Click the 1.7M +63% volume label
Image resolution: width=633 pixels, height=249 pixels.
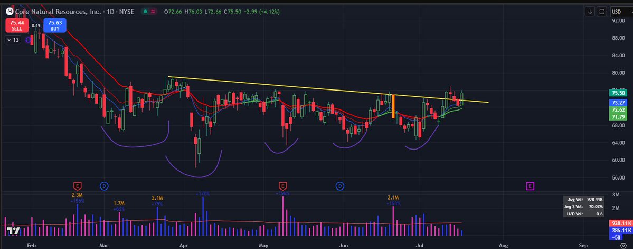pos(119,206)
